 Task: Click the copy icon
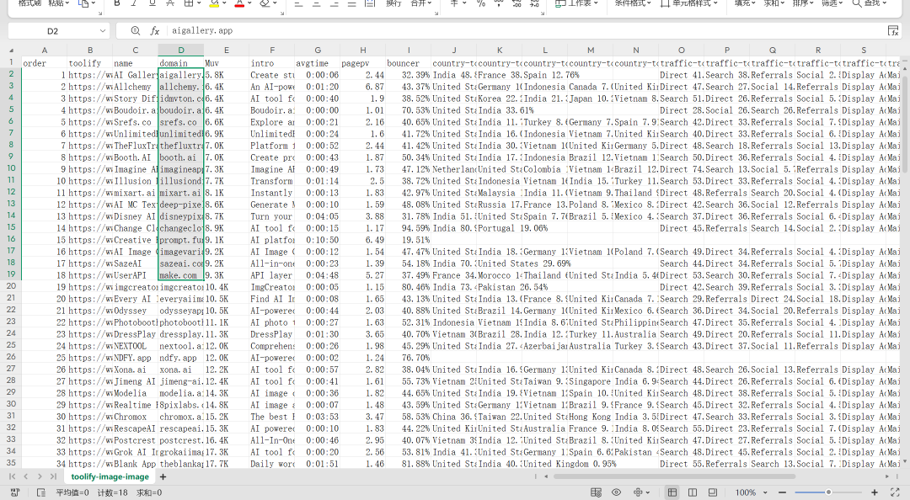coord(83,3)
